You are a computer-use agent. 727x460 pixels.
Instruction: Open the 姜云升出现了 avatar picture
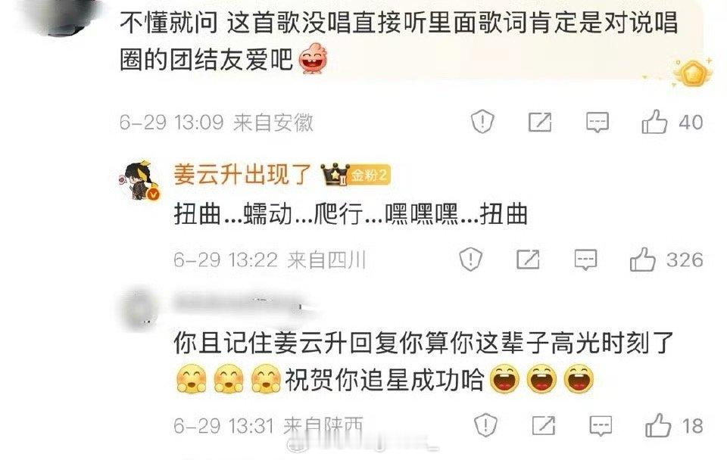click(x=141, y=181)
